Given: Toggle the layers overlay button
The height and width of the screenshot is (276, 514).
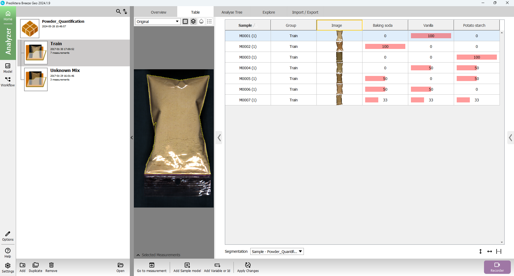Looking at the screenshot, I should [193, 21].
